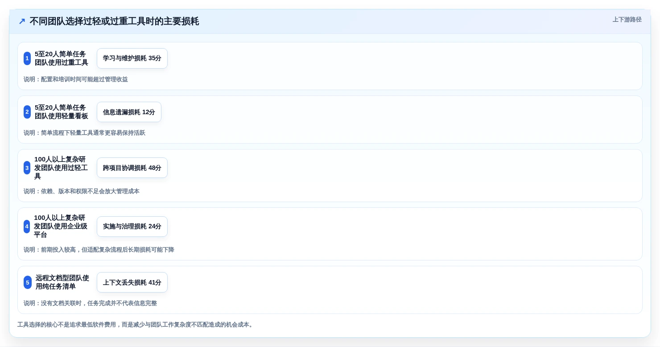Click the number 4 step badge
660x347 pixels.
pos(27,227)
